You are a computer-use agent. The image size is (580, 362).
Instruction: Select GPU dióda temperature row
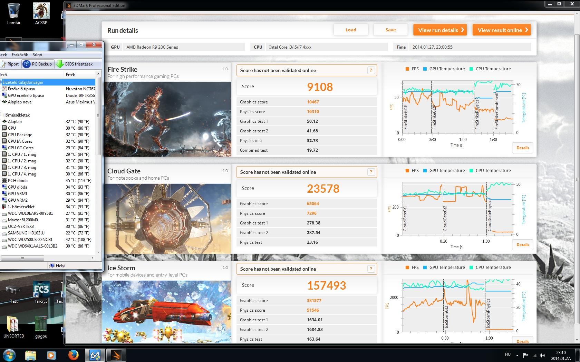pyautogui.click(x=48, y=187)
